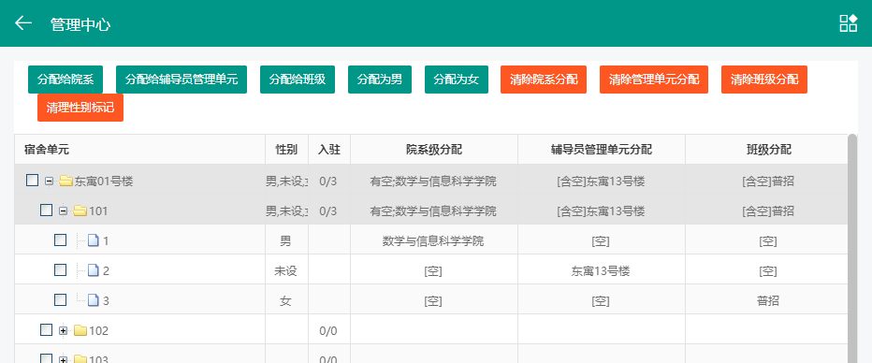The height and width of the screenshot is (363, 872).
Task: Click folder icon of room 102
Action: tap(80, 331)
